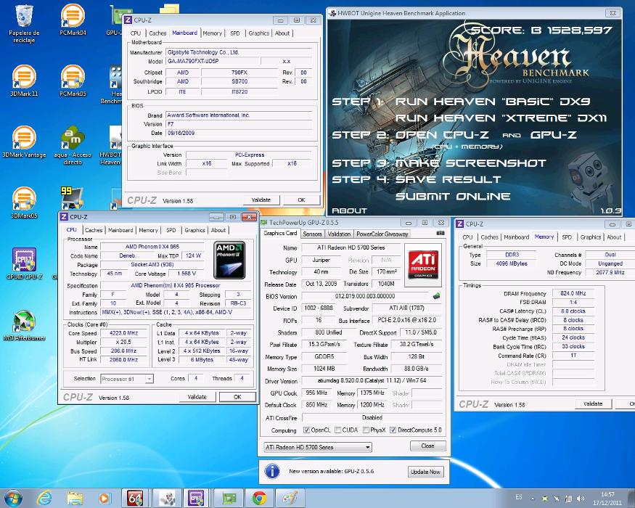Click Validate in the CPU-Z CPU window

[197, 397]
